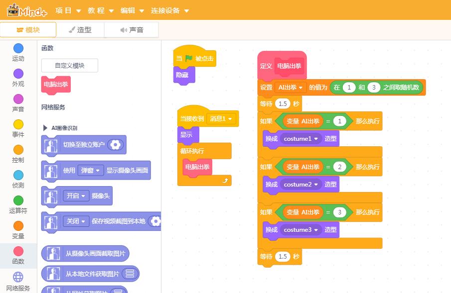Open the 开启 dropdown on 摄像头 block
Image resolution: width=451 pixels, height=293 pixels.
76,196
